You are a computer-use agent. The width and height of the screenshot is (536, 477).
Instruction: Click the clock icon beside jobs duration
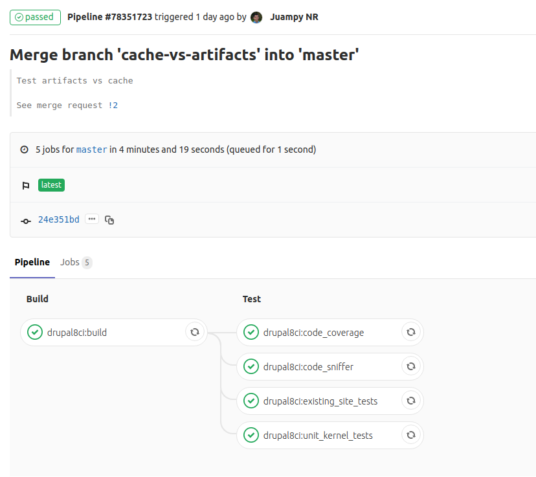point(24,150)
